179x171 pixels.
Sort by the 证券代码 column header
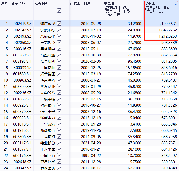click(18, 3)
